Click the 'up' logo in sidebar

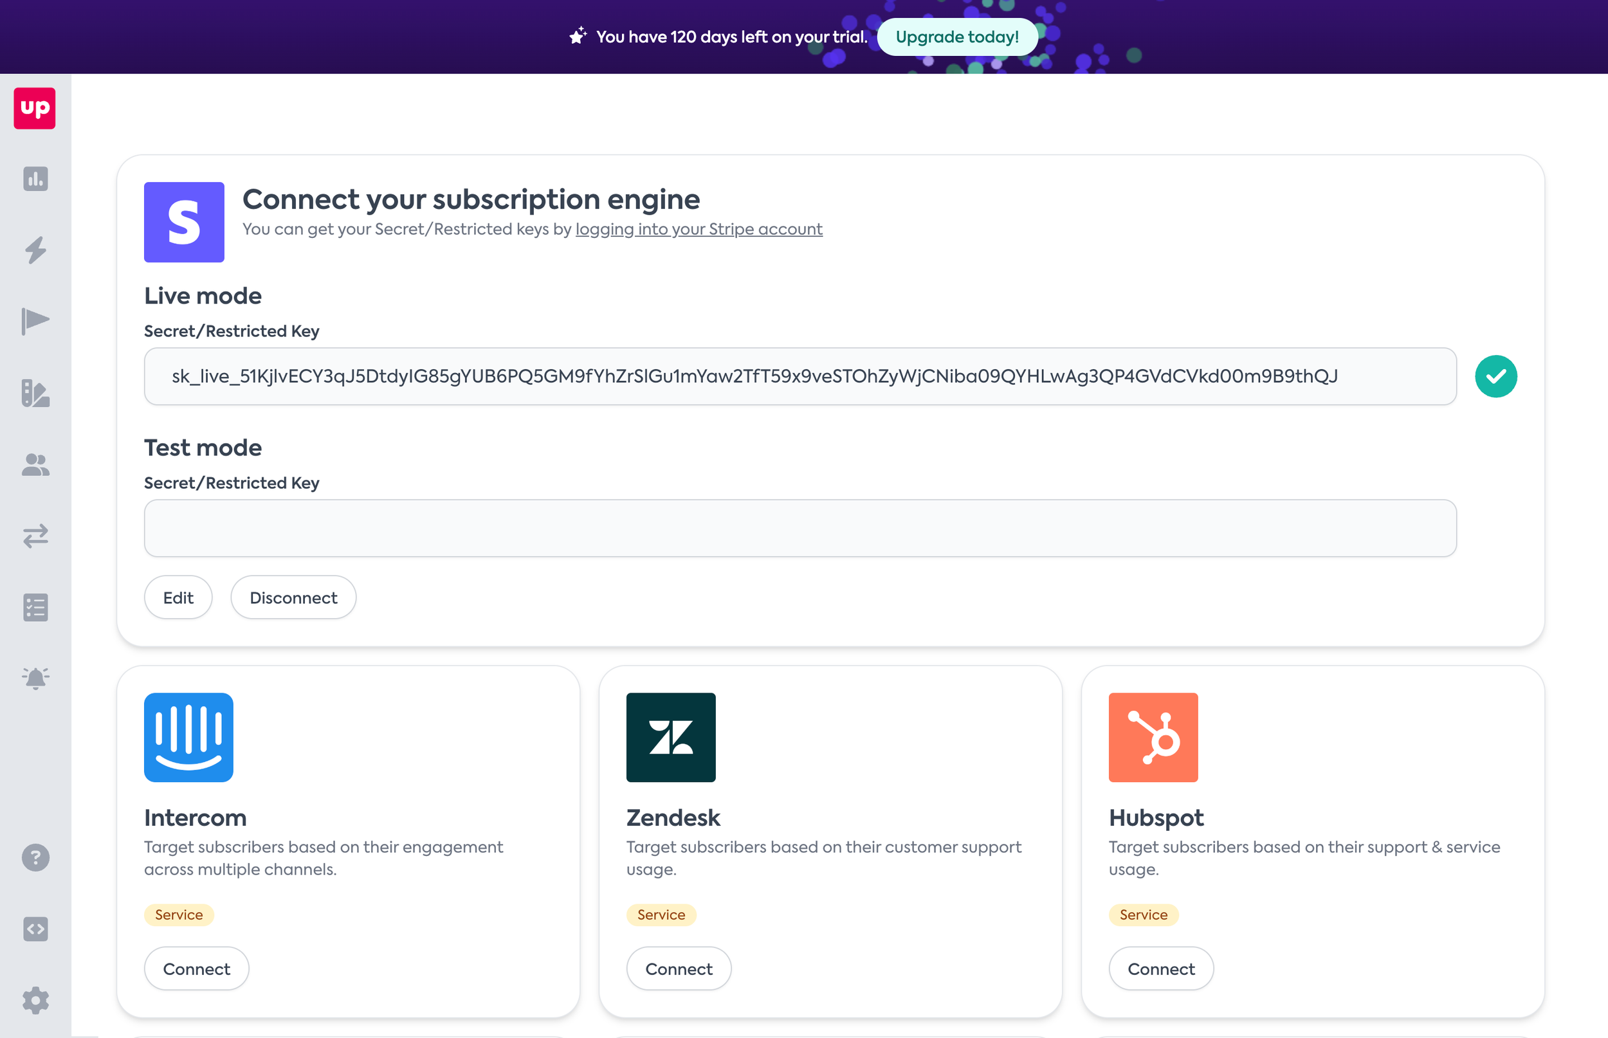coord(35,108)
